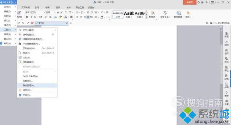Screen dimensions: 231x125
Task: Click the Bold formatting icon
Action: pyautogui.click(x=27, y=17)
